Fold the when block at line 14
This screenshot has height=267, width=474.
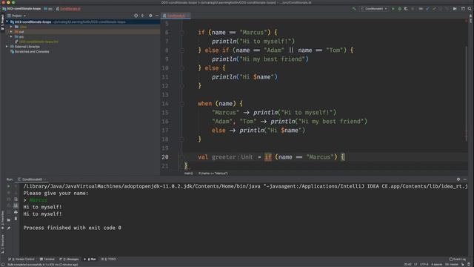(x=181, y=104)
